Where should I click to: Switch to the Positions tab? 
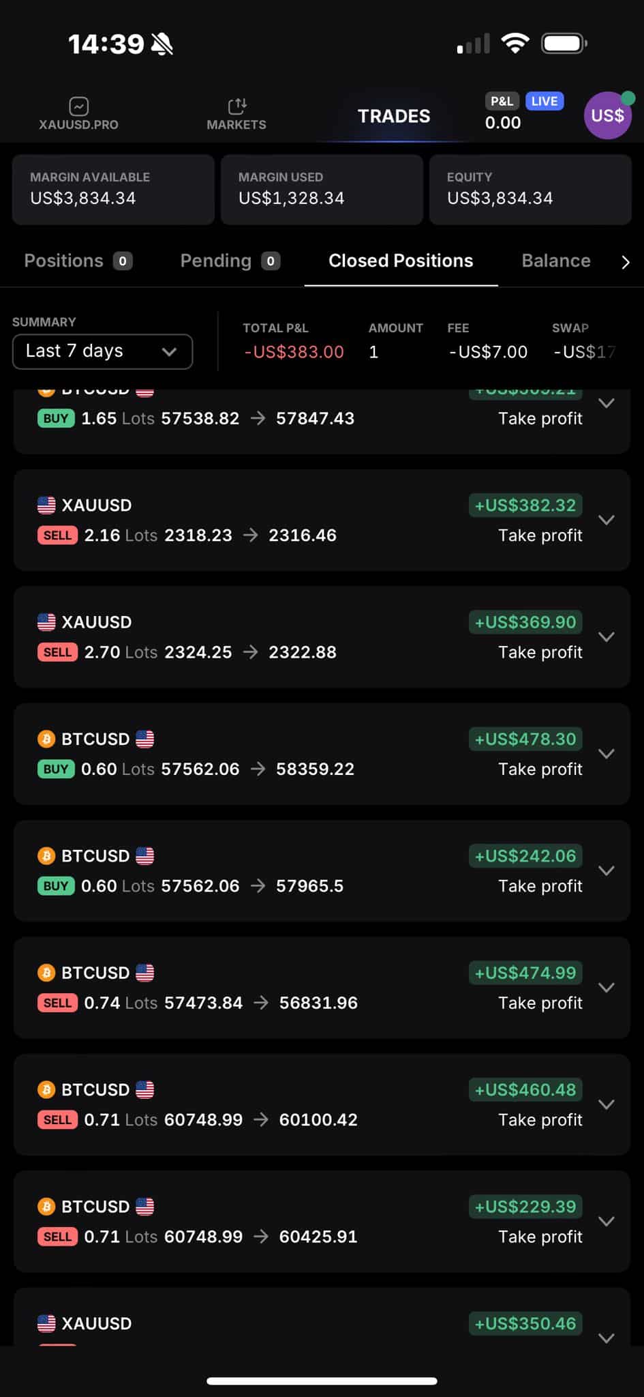pyautogui.click(x=78, y=261)
